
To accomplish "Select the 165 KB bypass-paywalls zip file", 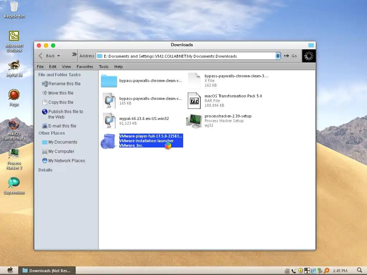I will (x=109, y=101).
